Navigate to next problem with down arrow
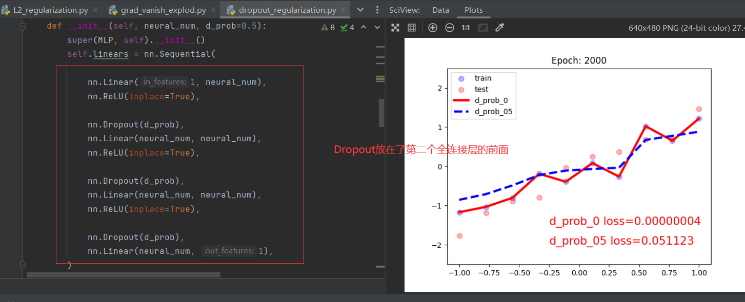 point(377,27)
